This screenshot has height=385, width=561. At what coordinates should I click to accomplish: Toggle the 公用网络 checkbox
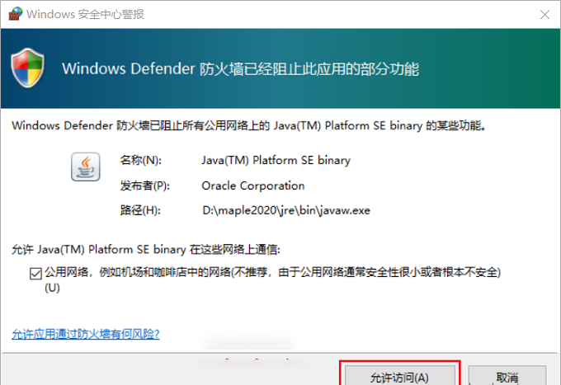pyautogui.click(x=35, y=274)
